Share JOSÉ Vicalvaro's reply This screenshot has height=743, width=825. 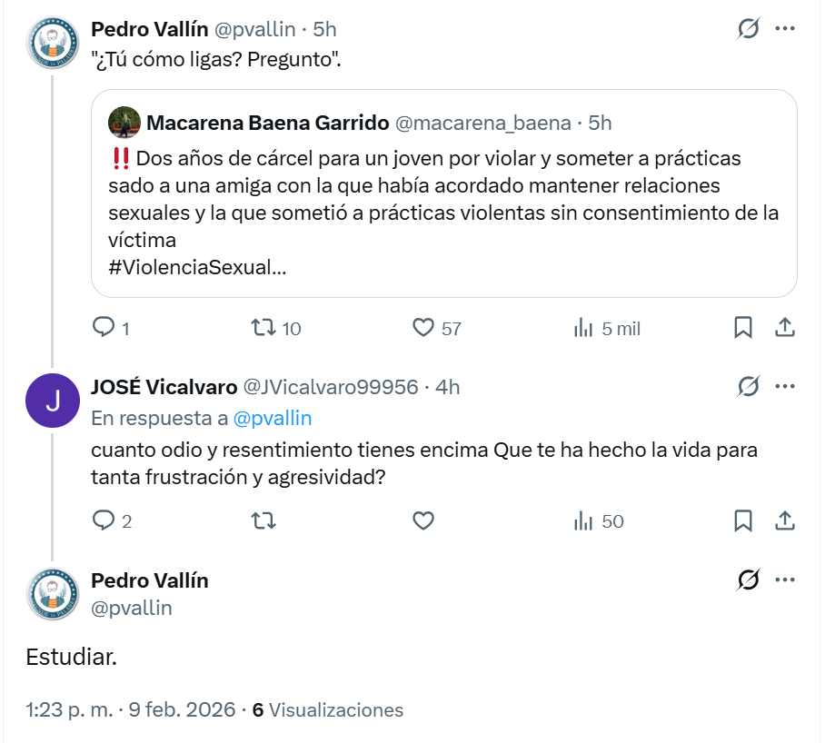click(786, 520)
